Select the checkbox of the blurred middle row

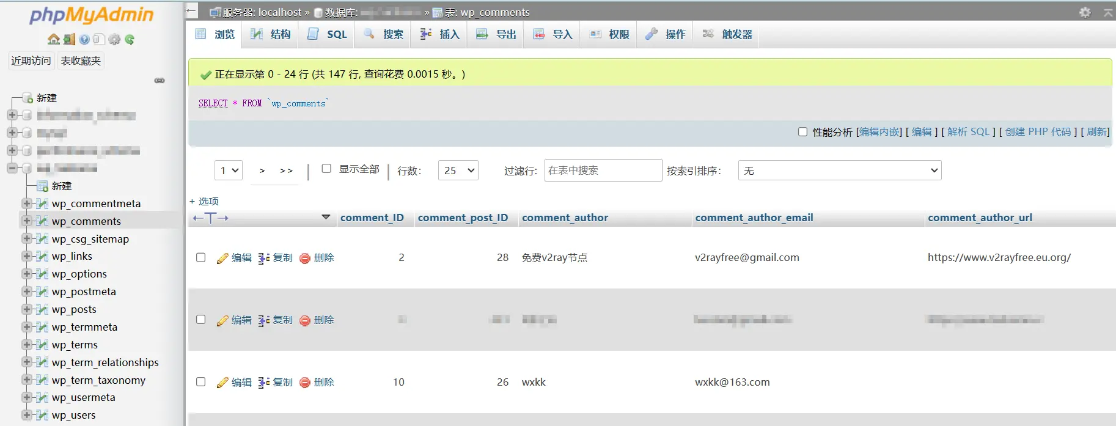tap(200, 320)
